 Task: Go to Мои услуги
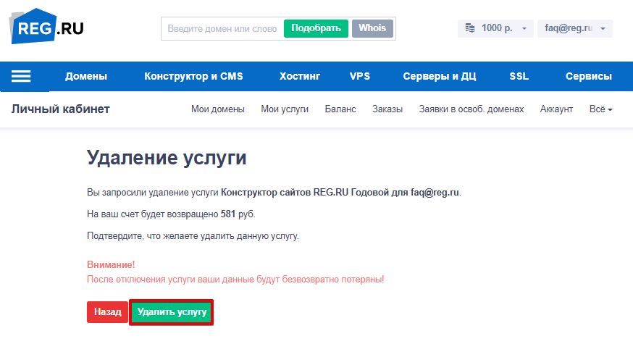[285, 109]
